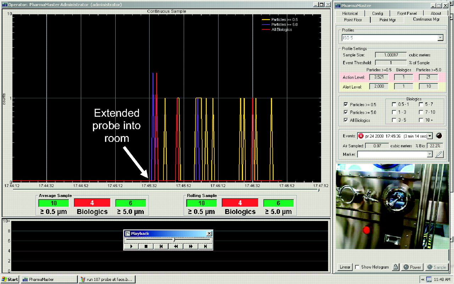Rewind using the double-left arrow button

[x=176, y=246]
